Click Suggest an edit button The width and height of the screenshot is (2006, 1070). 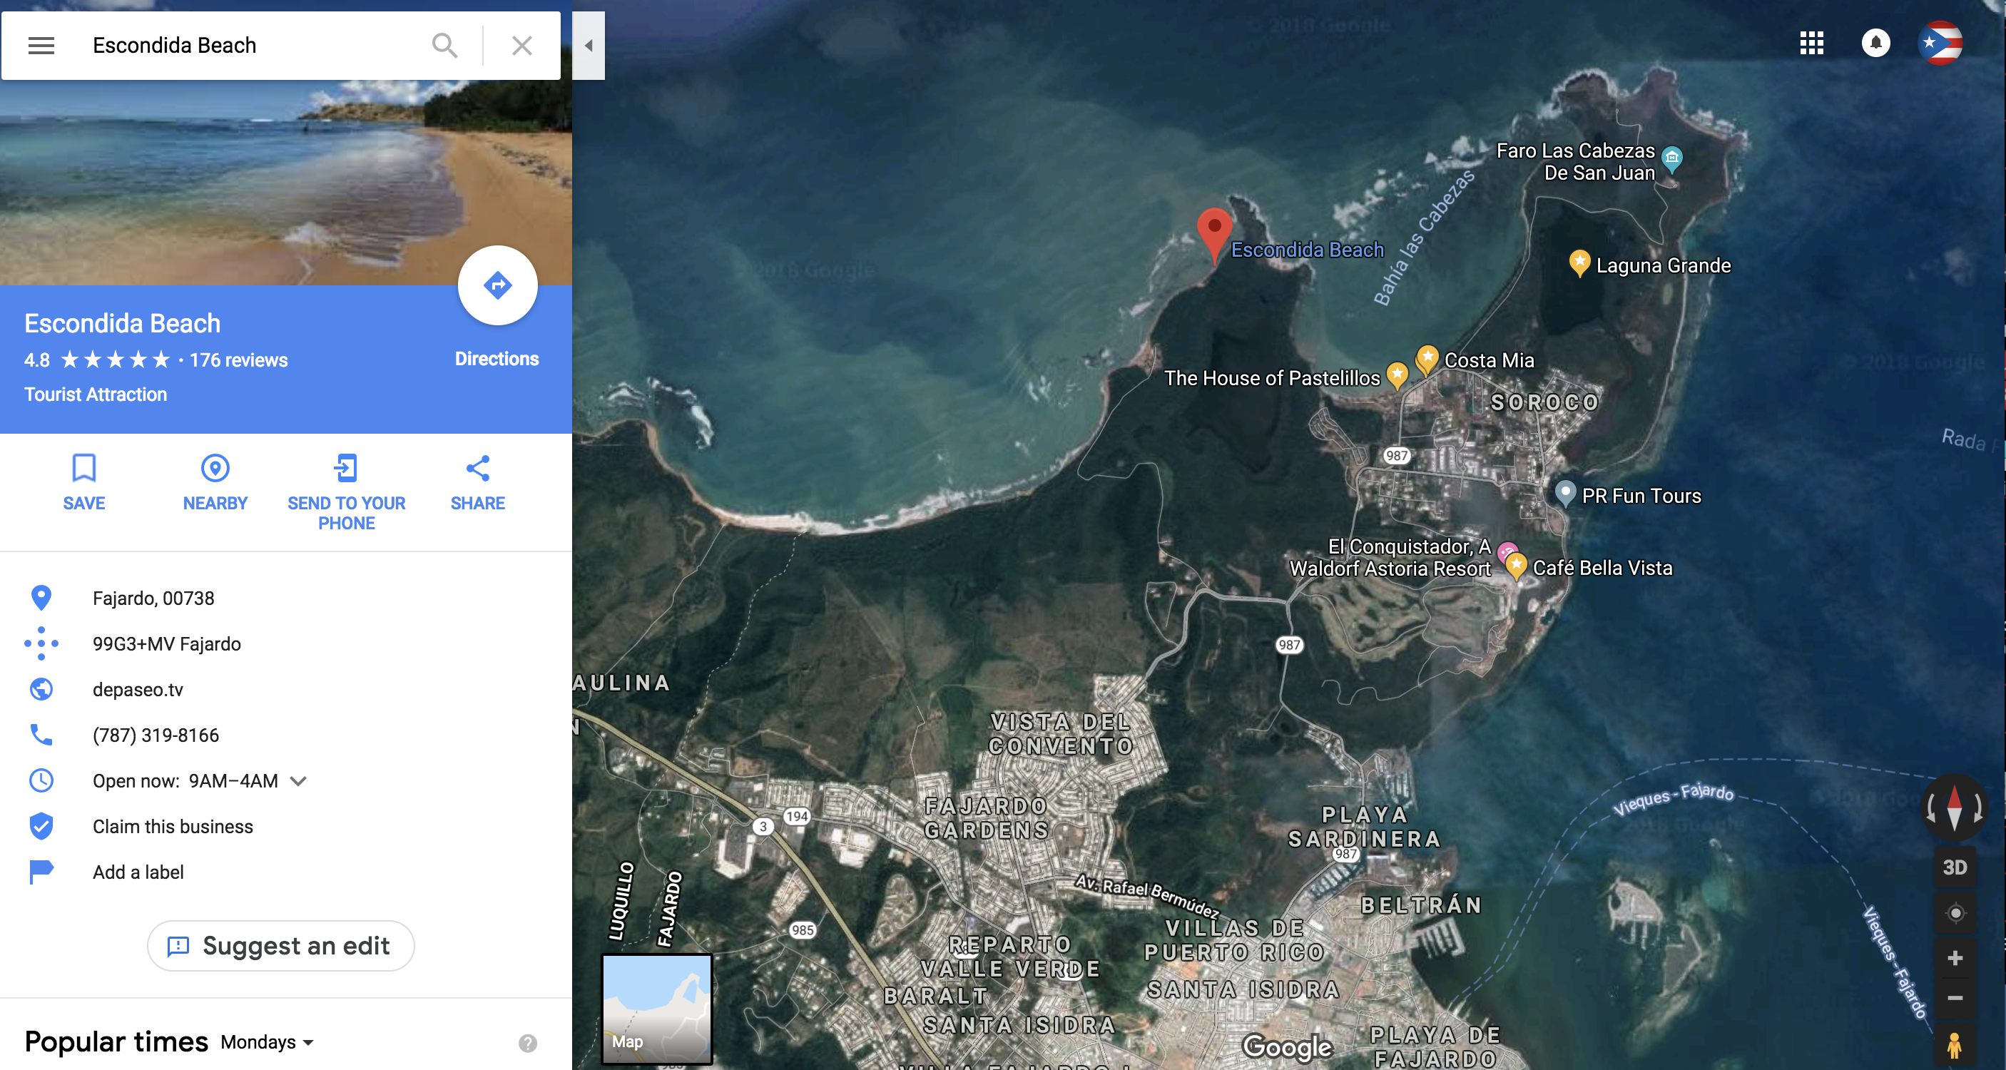pyautogui.click(x=280, y=945)
